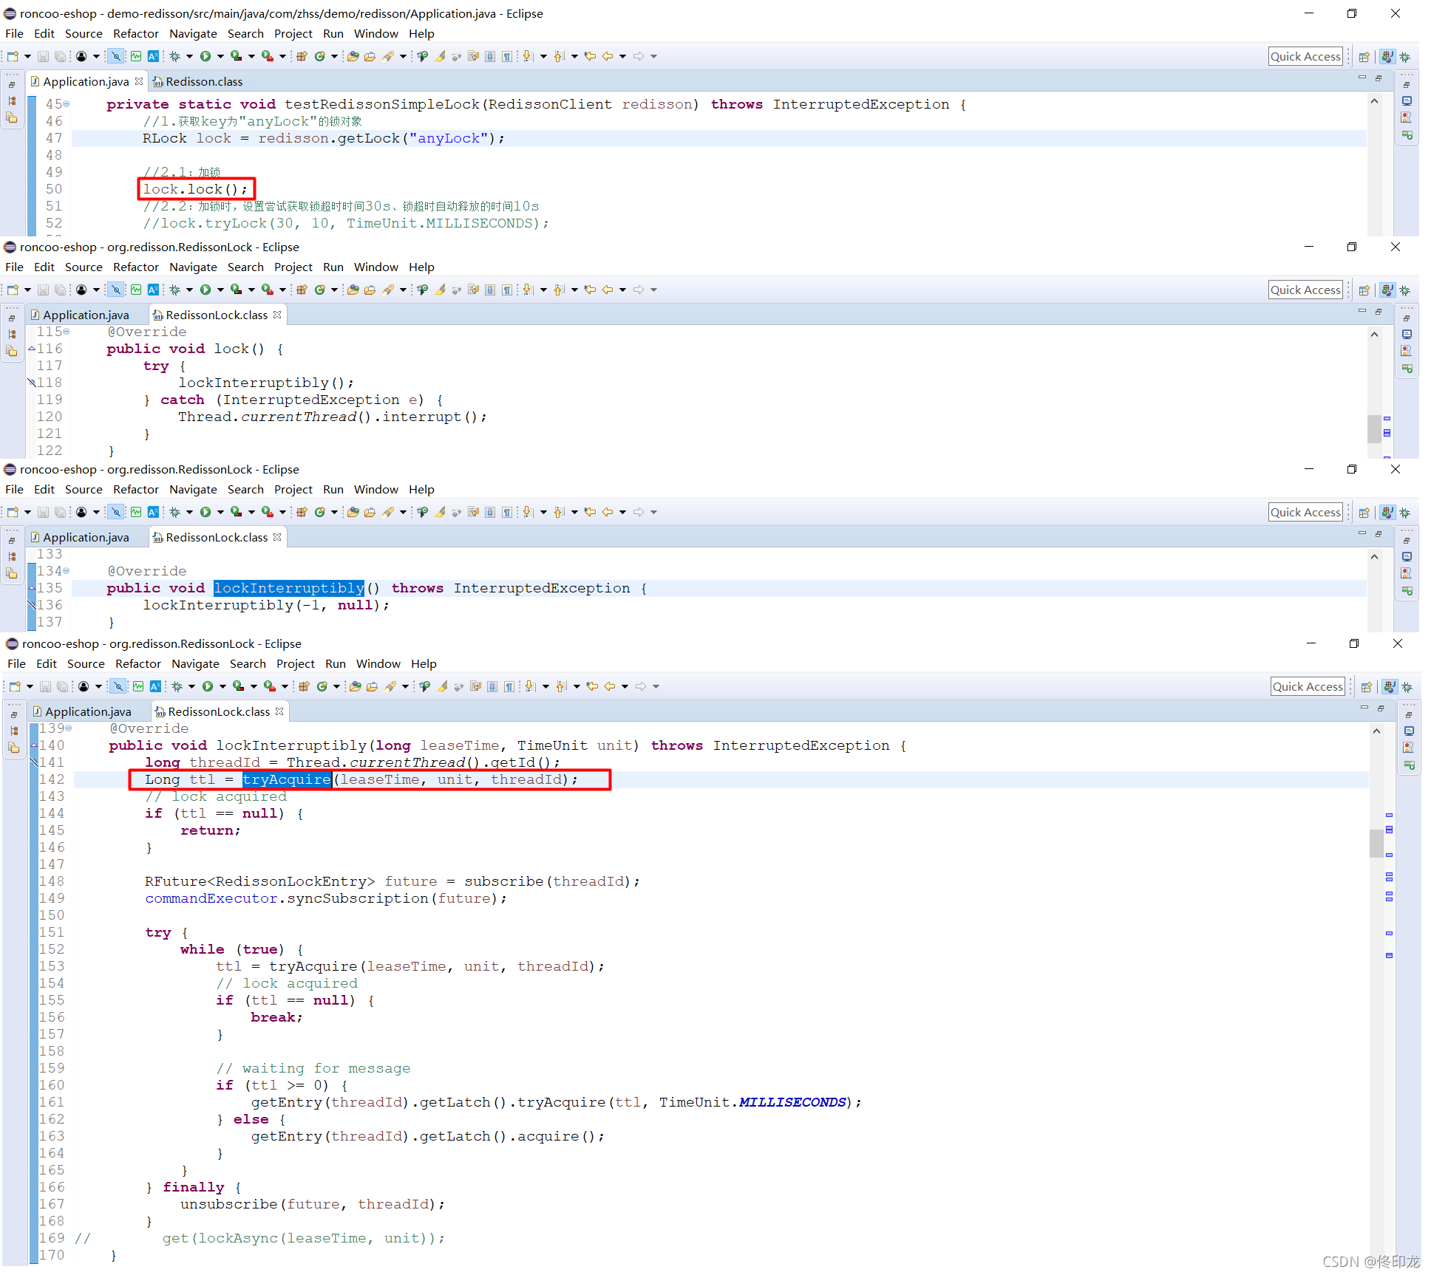
Task: Collapse method fold marker at line 45
Action: pyautogui.click(x=67, y=104)
